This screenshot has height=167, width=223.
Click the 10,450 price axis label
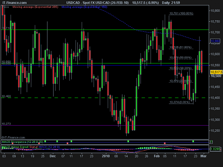[x=215, y=87]
